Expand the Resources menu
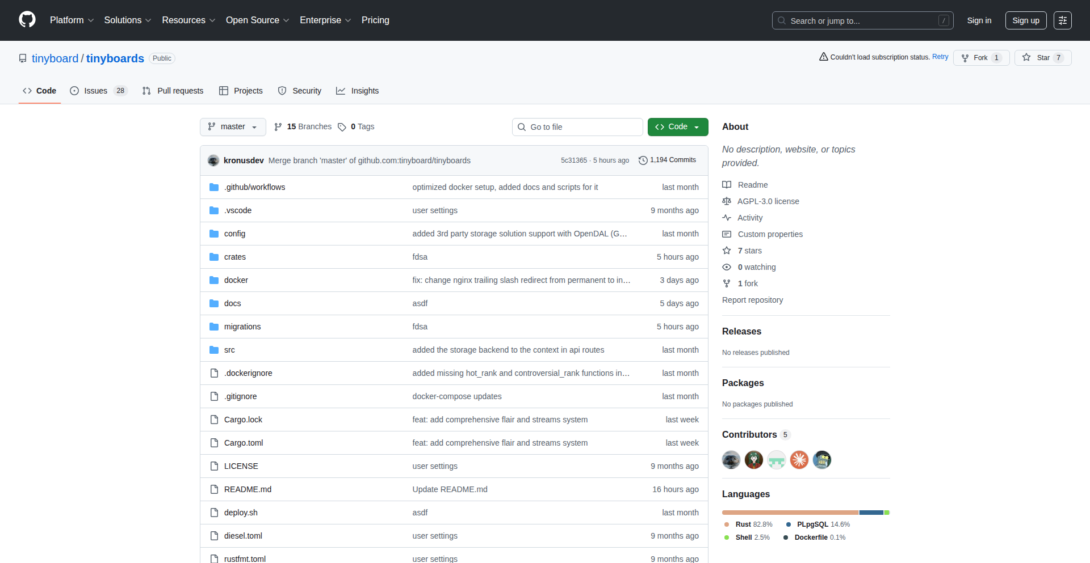The height and width of the screenshot is (563, 1090). 188,20
